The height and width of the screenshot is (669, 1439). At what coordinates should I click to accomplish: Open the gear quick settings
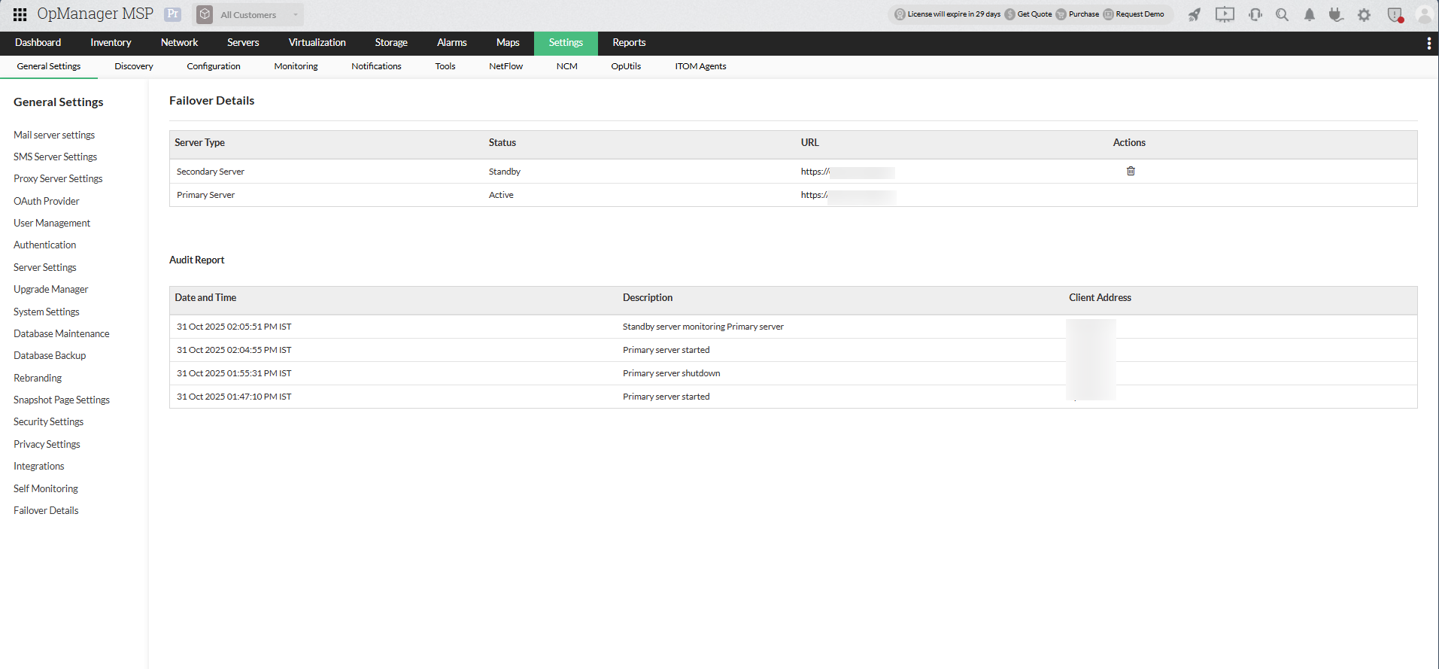point(1364,14)
